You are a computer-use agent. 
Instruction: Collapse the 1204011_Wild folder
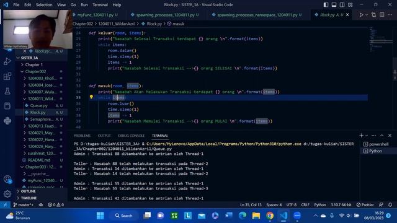pos(42,99)
